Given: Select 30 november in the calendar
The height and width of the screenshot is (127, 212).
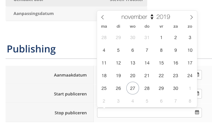Looking at the screenshot, I should pyautogui.click(x=176, y=88).
